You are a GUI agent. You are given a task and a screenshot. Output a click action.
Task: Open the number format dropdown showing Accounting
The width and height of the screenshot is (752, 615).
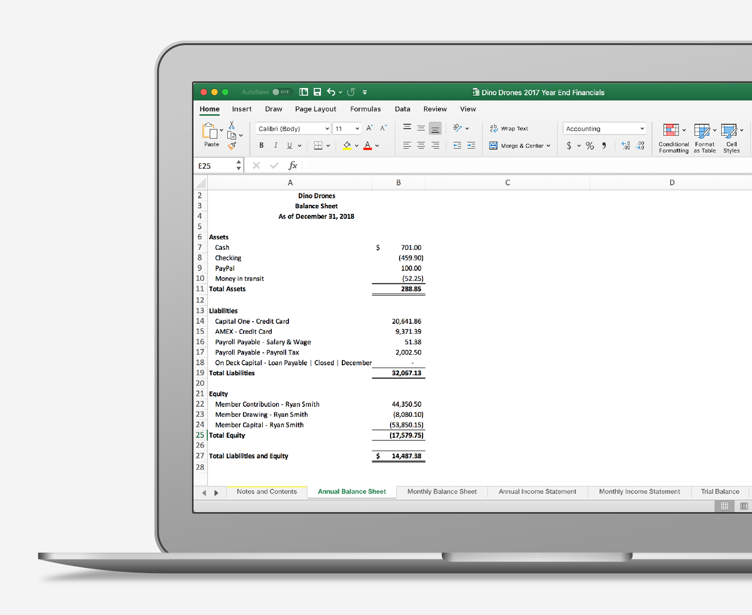(604, 128)
